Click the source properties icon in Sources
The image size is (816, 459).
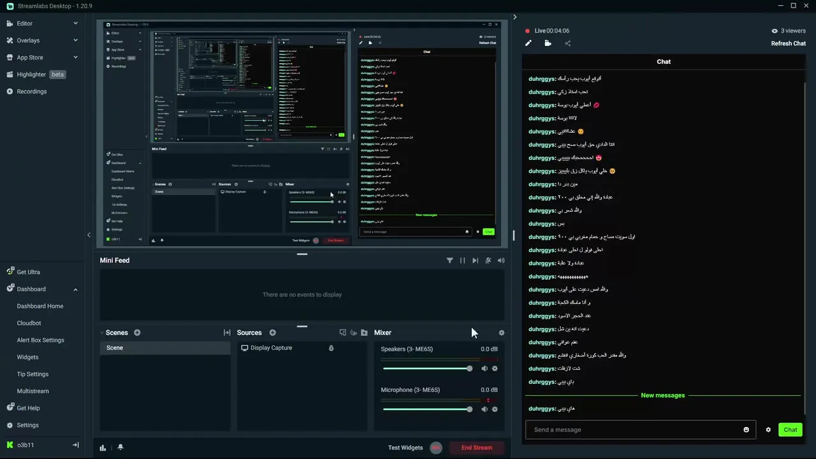(x=343, y=333)
